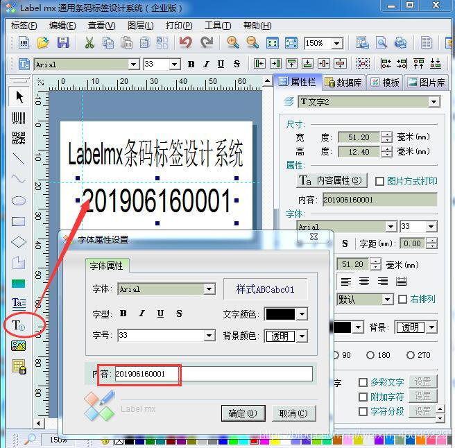Enable 附加字符 checkbox

click(x=363, y=397)
